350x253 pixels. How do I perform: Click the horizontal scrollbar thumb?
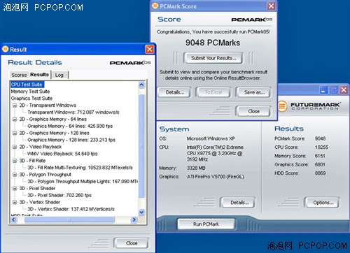point(69,219)
